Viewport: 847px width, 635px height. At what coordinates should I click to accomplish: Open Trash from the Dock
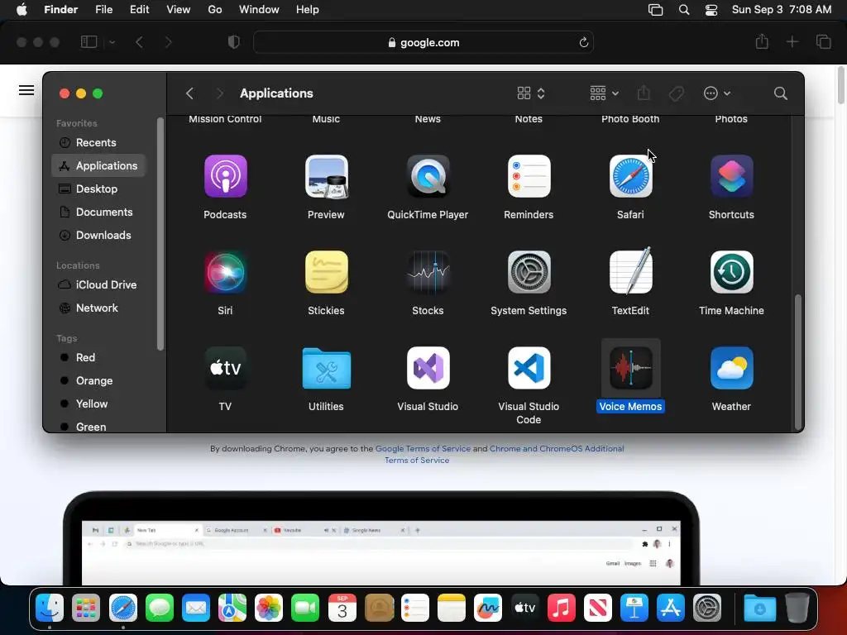coord(797,609)
